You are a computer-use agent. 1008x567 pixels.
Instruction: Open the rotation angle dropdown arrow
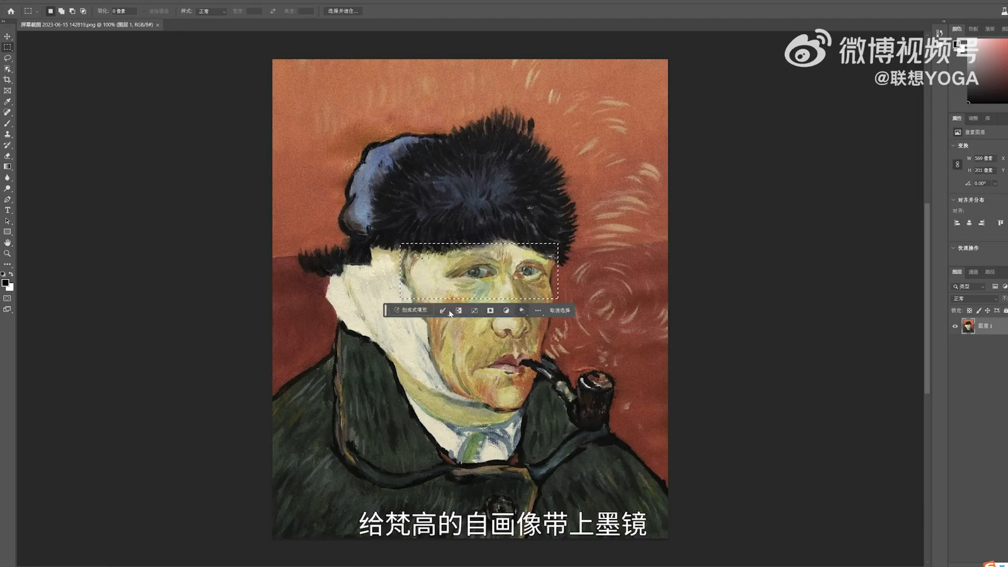[x=995, y=183]
